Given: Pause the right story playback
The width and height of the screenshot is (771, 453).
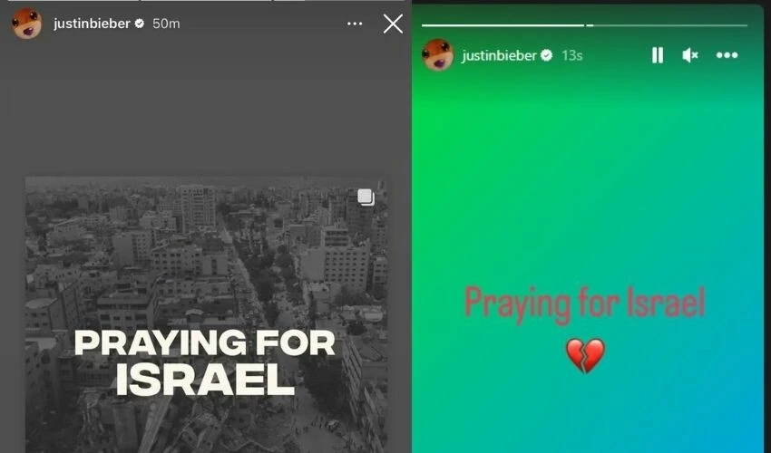Looking at the screenshot, I should click(658, 55).
